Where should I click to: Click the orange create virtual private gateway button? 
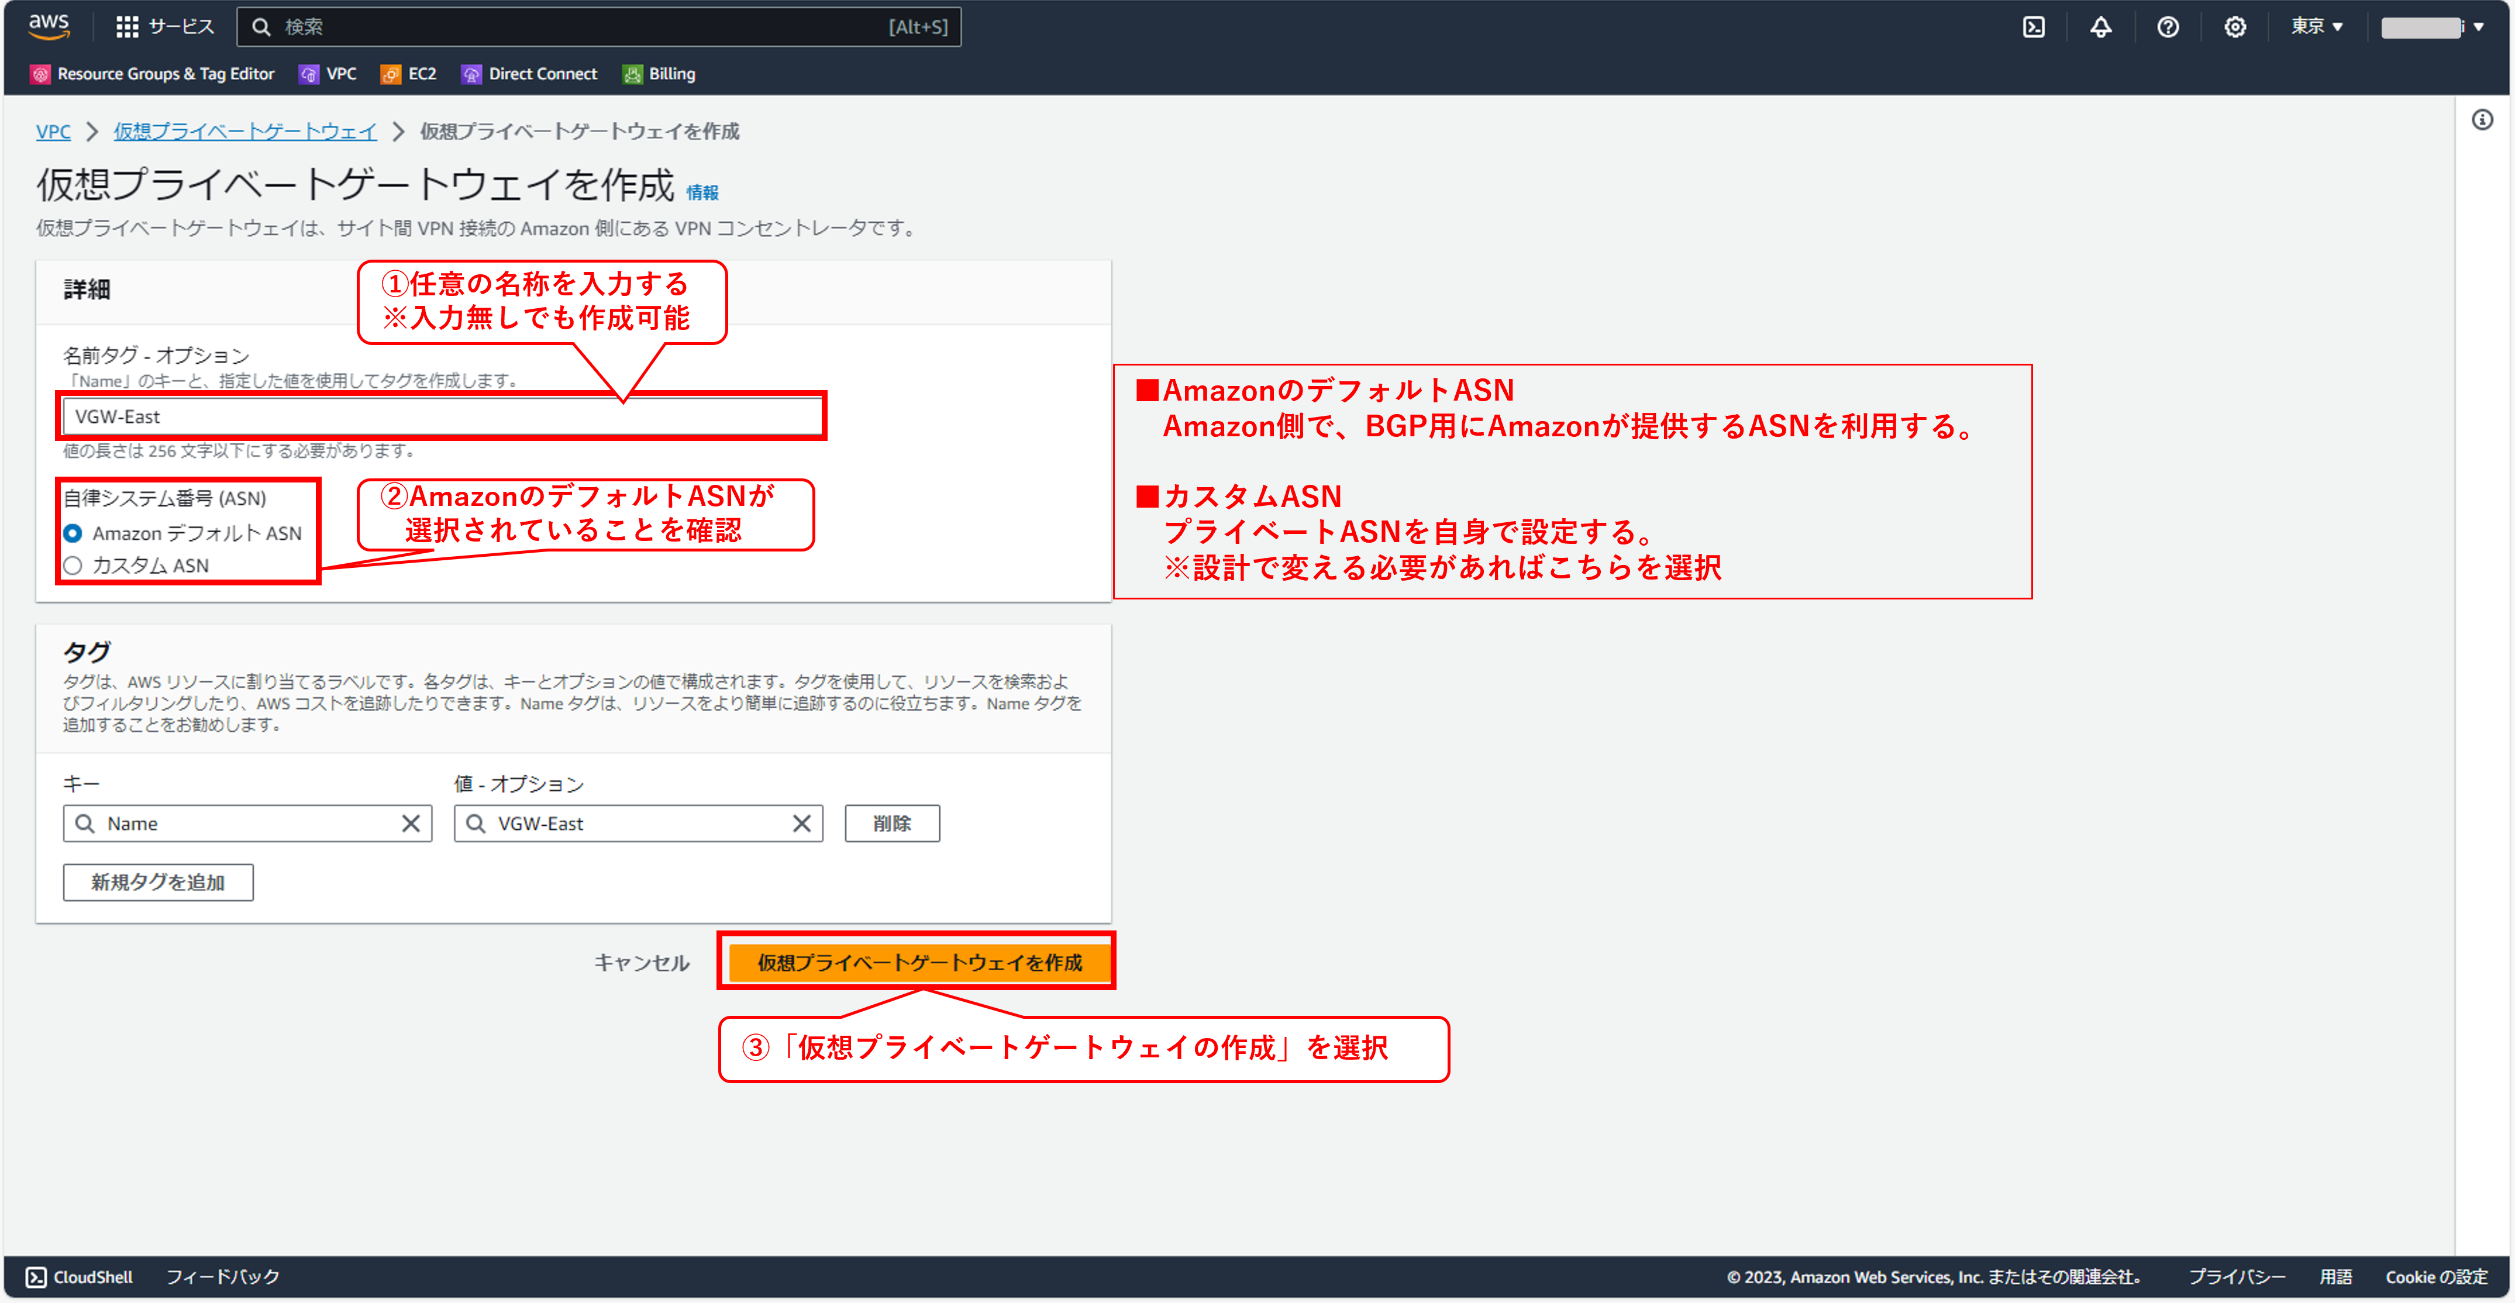(x=919, y=963)
